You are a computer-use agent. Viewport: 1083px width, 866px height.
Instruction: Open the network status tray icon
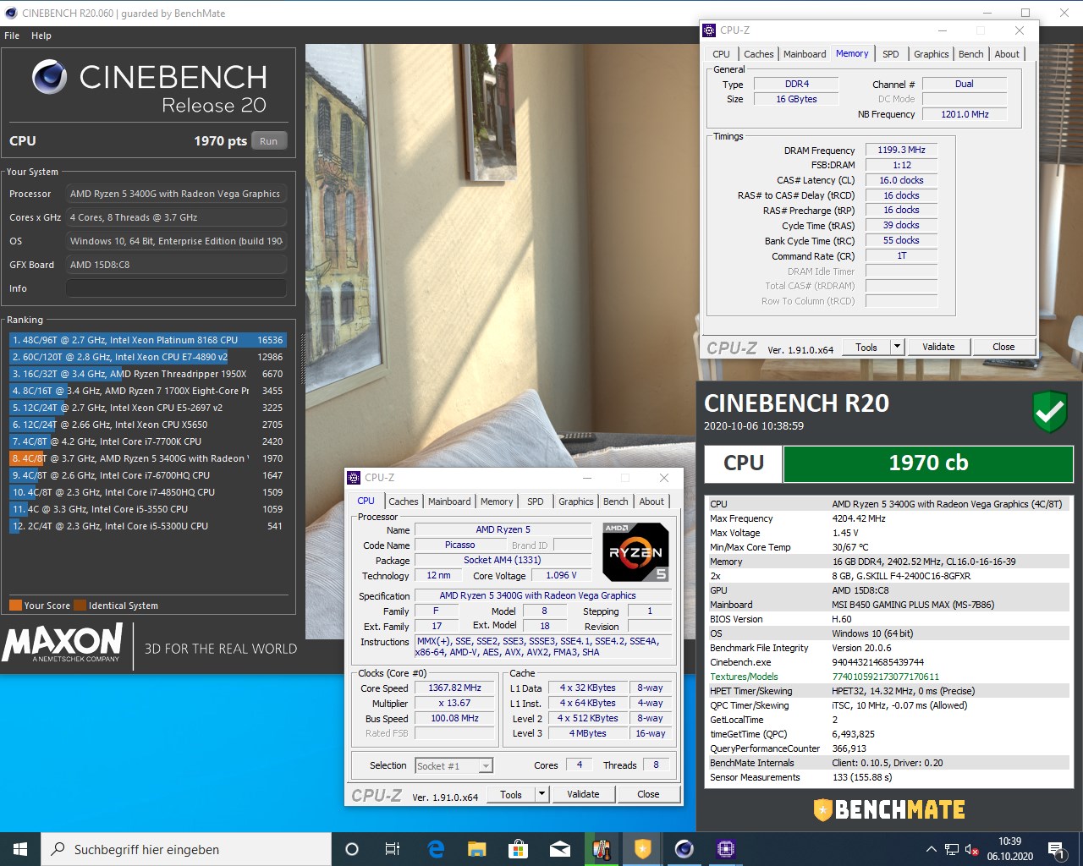tap(952, 849)
